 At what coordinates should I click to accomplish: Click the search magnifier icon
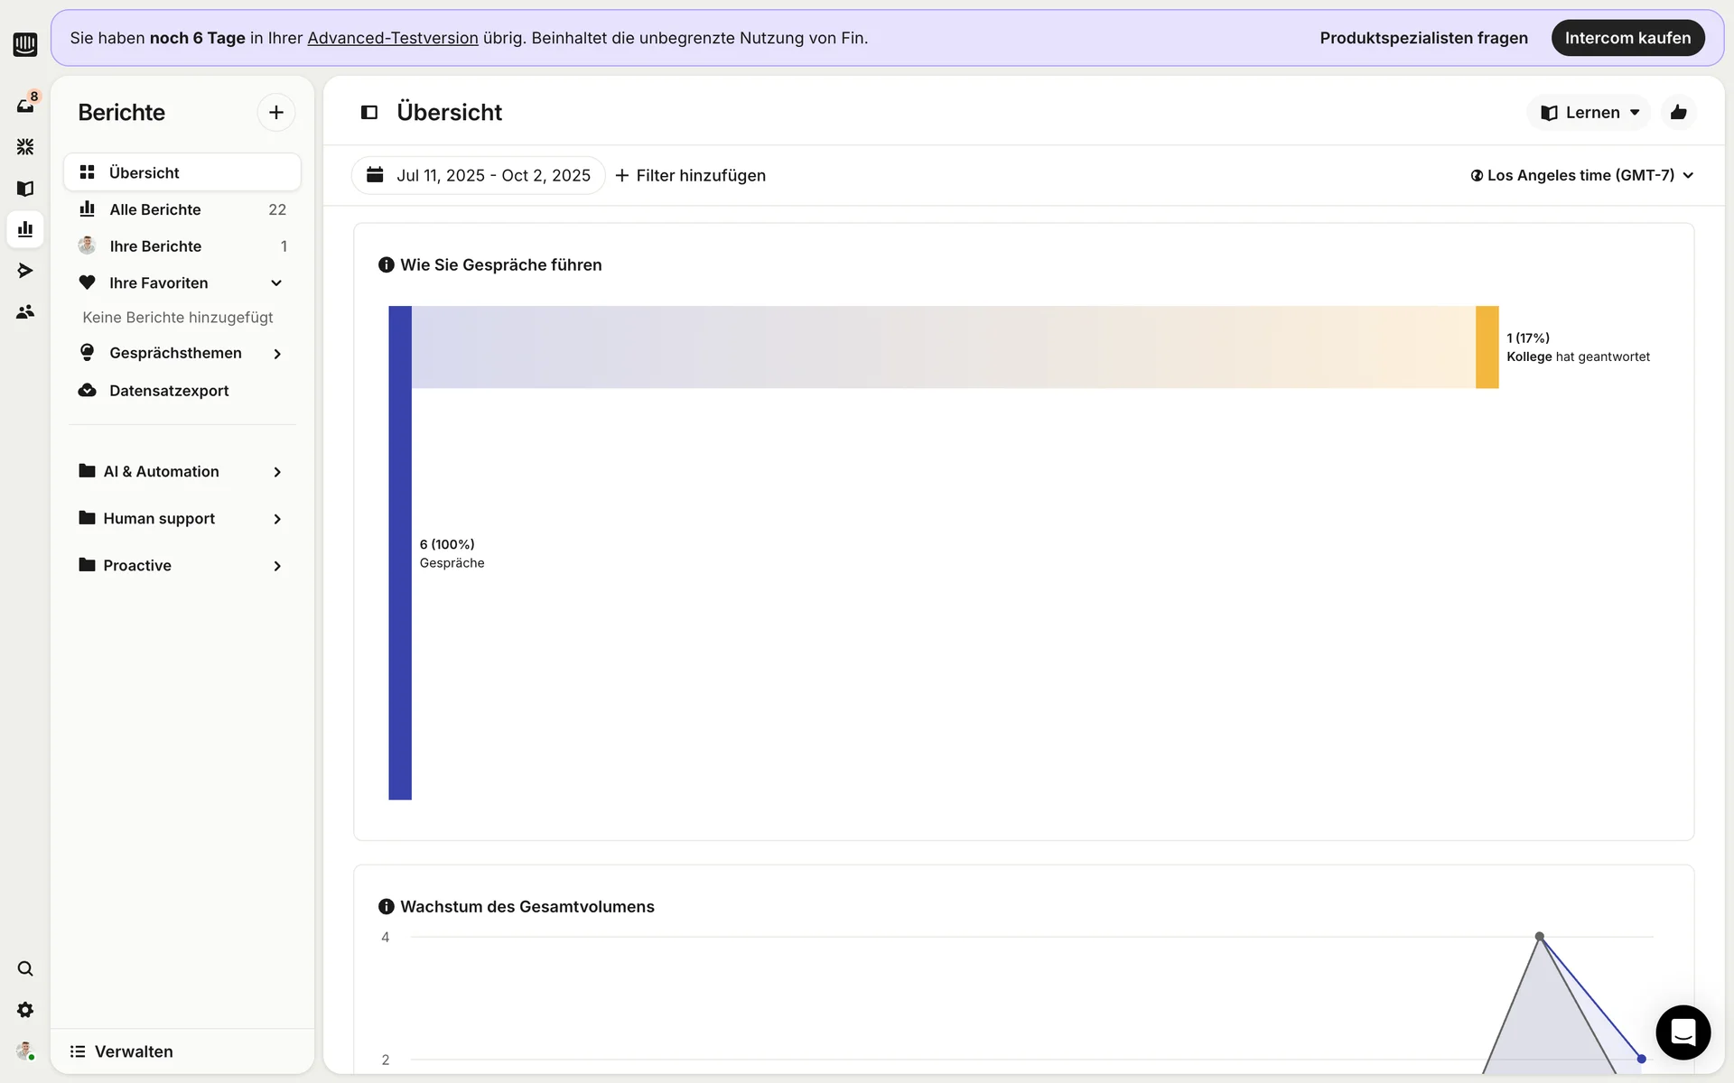(25, 968)
